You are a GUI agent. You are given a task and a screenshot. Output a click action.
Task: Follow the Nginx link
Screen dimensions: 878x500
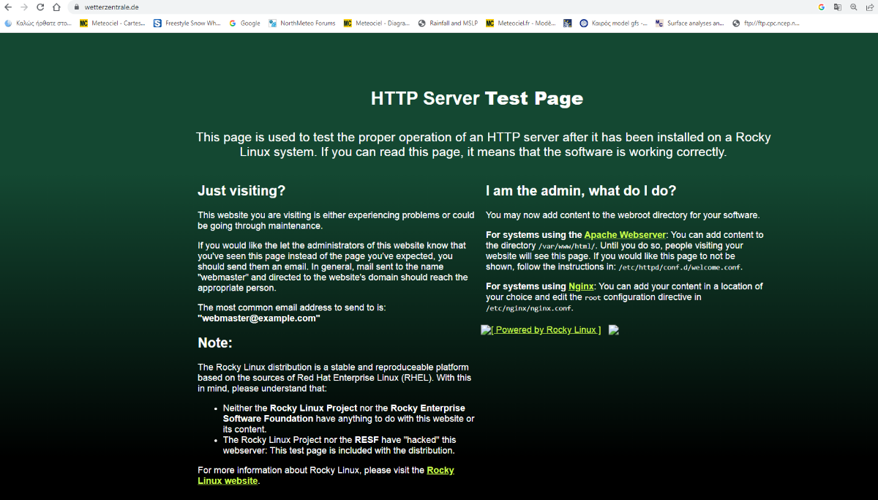point(581,286)
